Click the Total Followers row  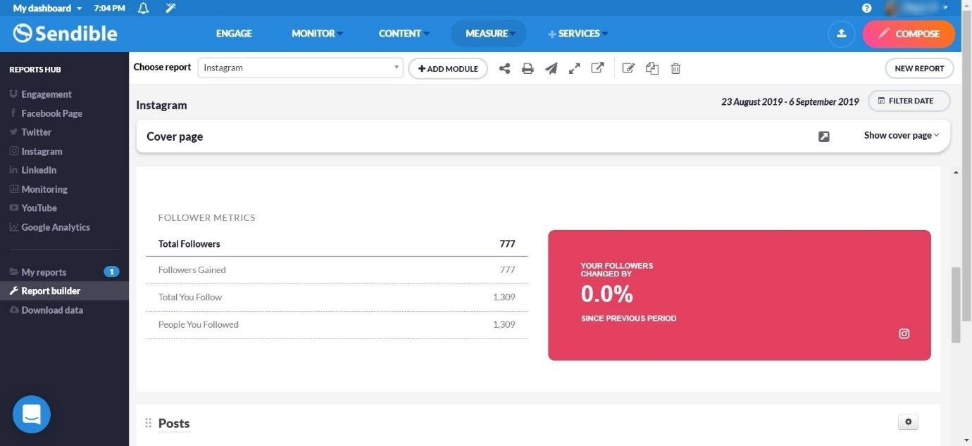point(337,244)
